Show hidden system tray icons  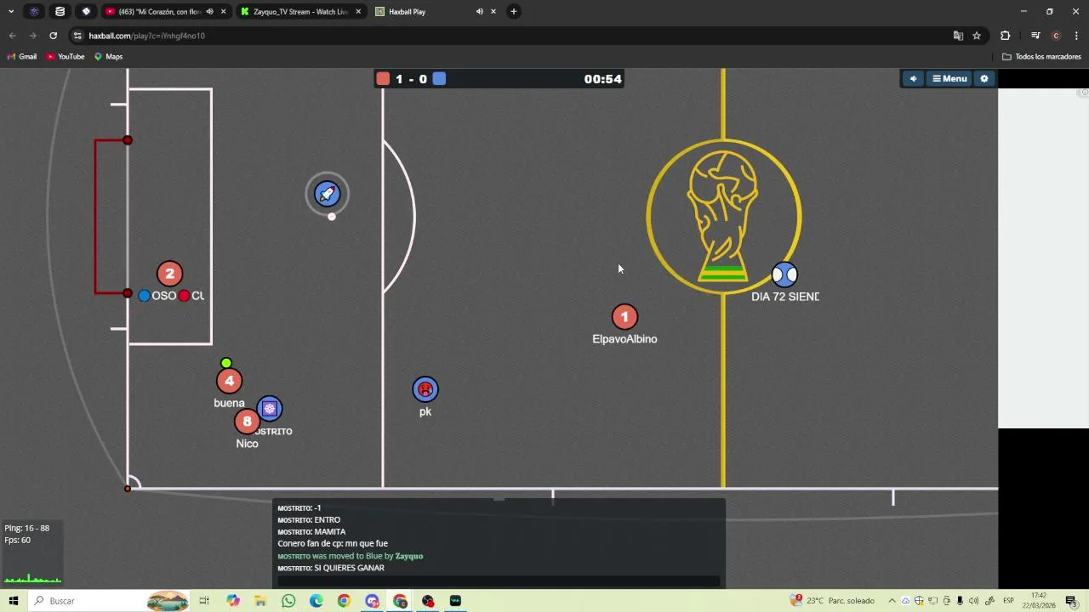[x=892, y=601]
